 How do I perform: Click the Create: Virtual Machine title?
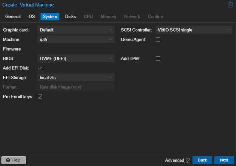pyautogui.click(x=28, y=5)
